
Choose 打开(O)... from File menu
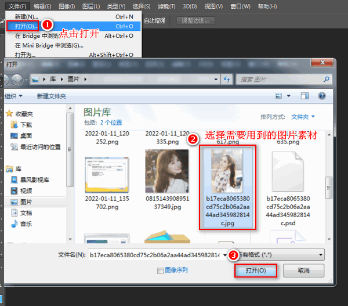(x=74, y=26)
